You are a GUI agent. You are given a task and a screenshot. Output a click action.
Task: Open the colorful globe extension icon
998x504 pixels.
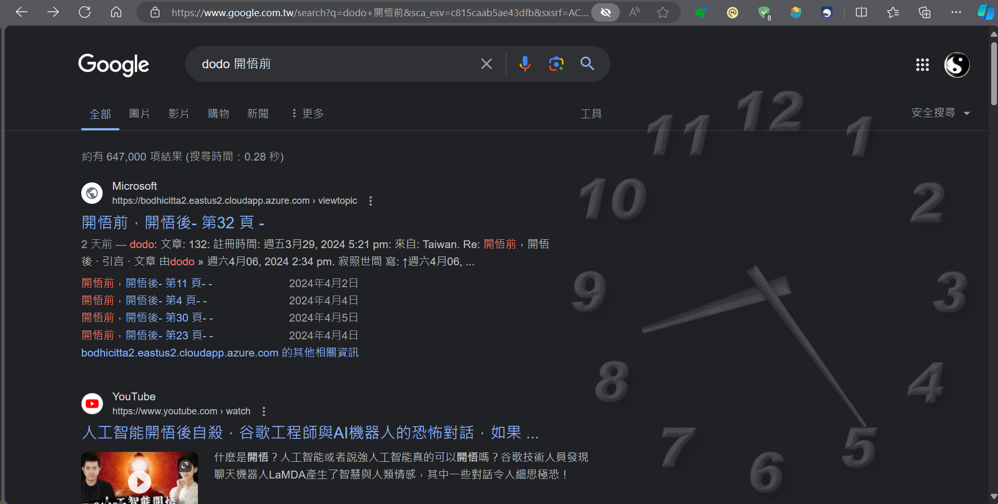(x=795, y=13)
